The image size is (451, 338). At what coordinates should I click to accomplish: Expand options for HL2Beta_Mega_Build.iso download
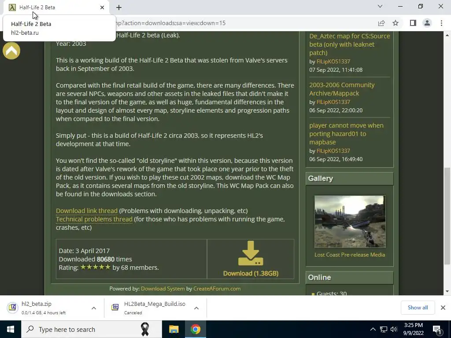[x=196, y=308]
